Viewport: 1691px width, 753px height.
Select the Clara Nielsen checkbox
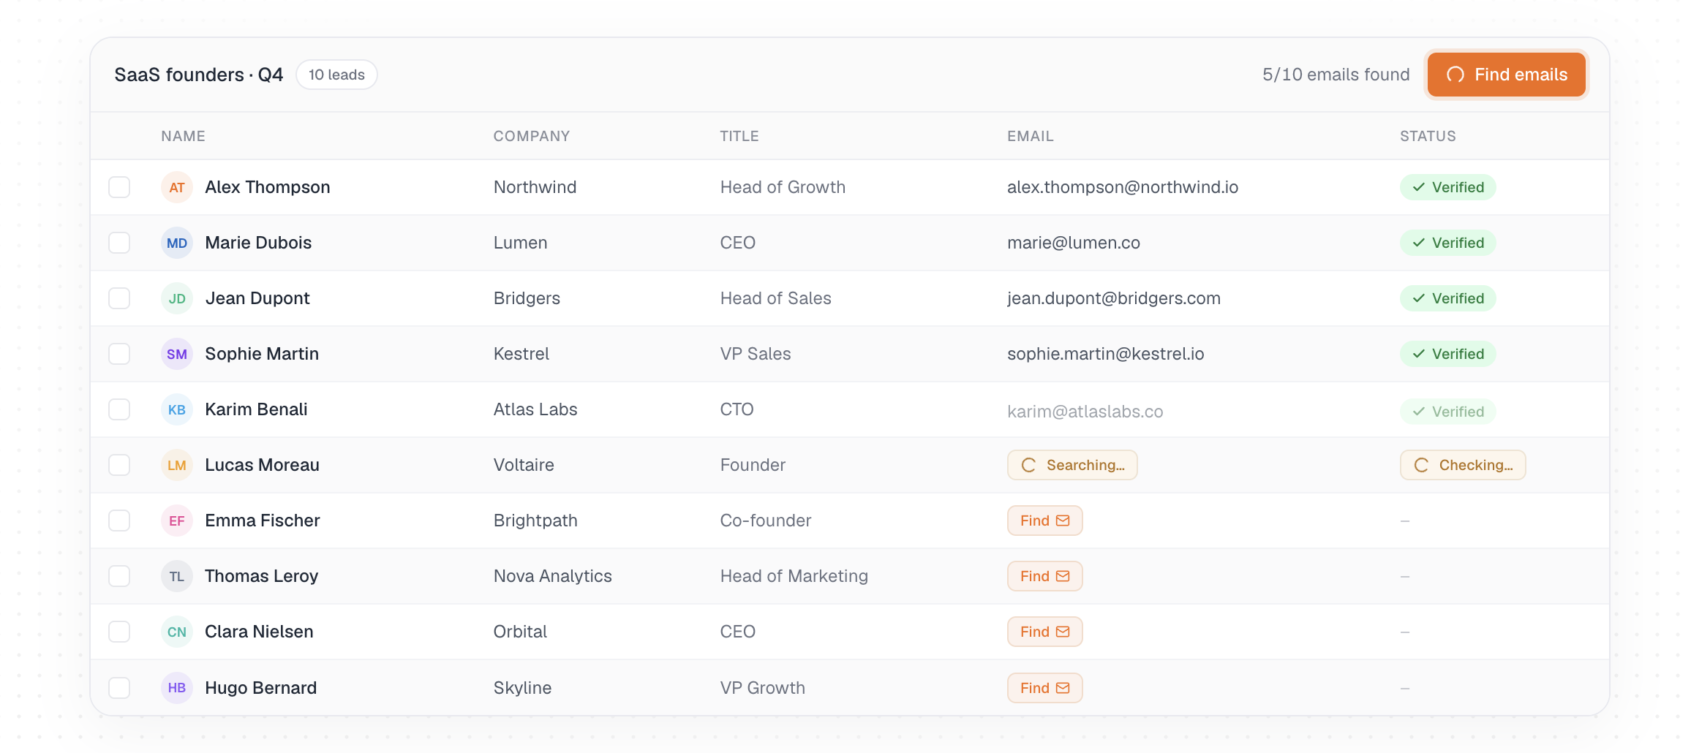point(119,632)
